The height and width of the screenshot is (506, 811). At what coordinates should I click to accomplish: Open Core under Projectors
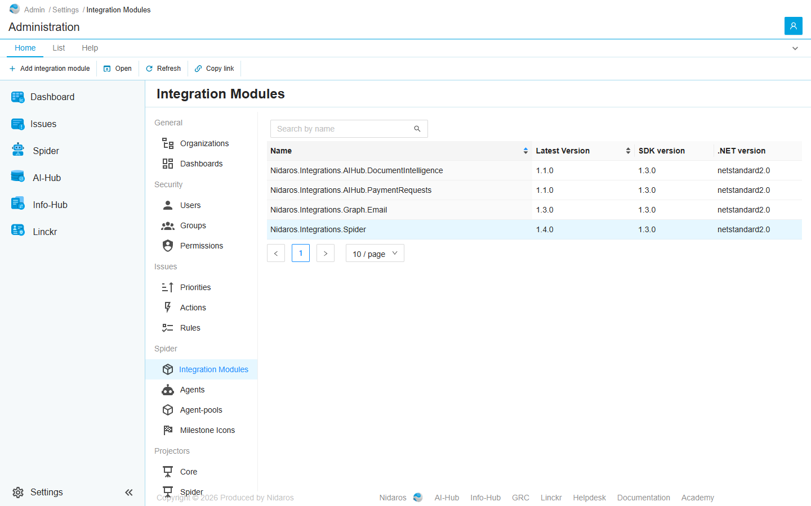click(202, 472)
